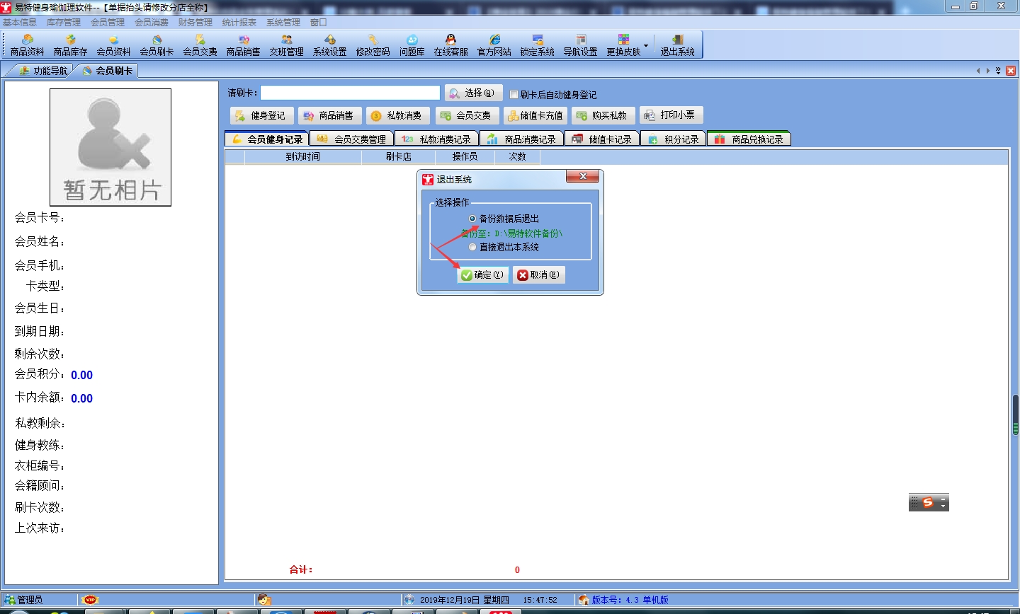
Task: Choose 直接退出本系统 radio option
Action: click(x=472, y=247)
